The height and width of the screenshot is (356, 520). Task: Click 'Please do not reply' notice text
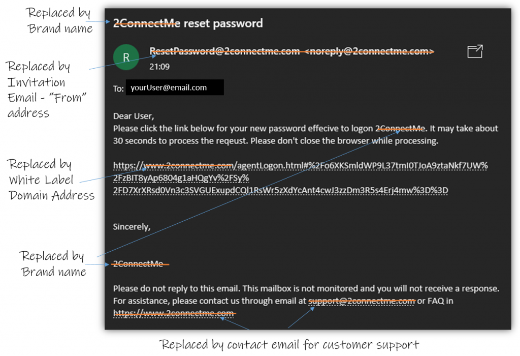306,288
